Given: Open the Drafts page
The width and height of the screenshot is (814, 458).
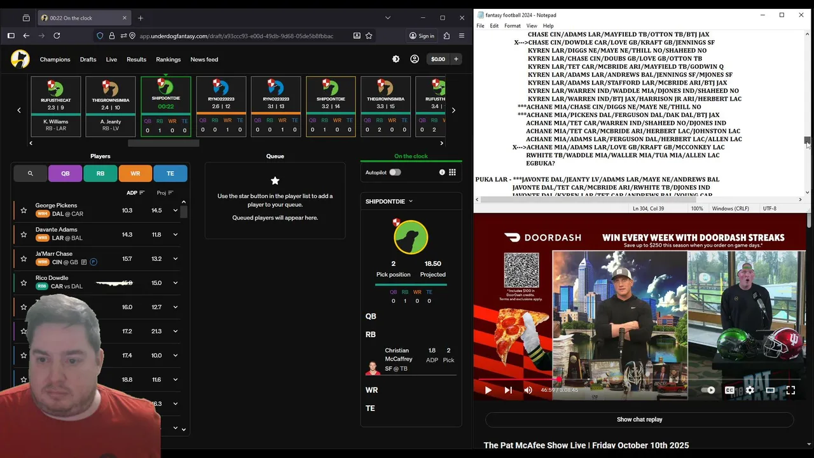Looking at the screenshot, I should (x=88, y=59).
